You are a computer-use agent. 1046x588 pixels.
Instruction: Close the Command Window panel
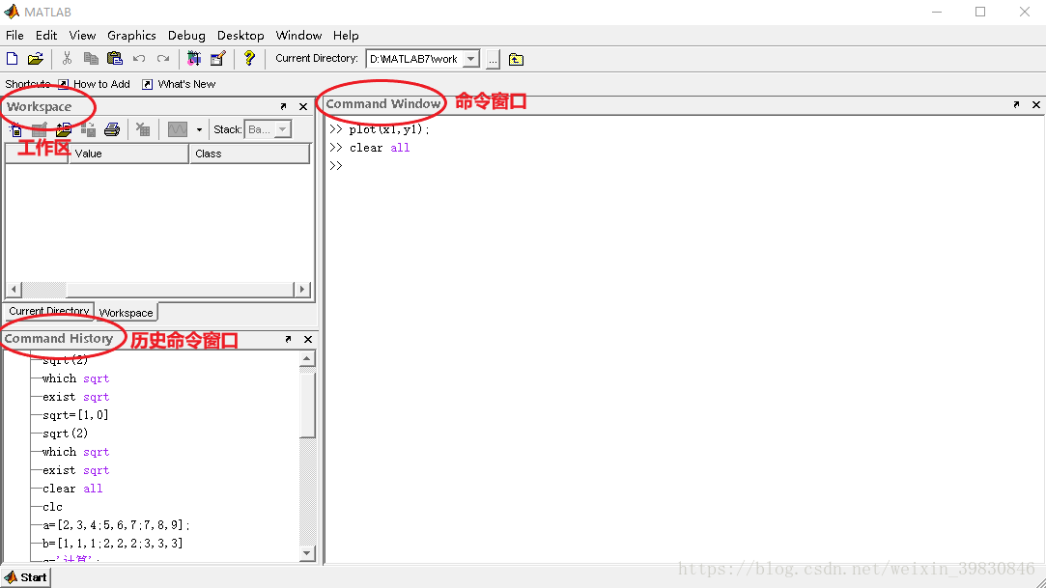coord(1036,104)
